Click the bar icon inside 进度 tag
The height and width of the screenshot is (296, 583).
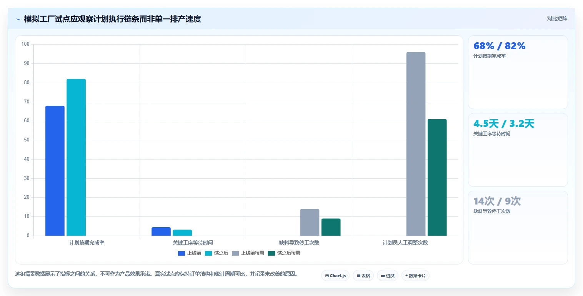pyautogui.click(x=383, y=276)
